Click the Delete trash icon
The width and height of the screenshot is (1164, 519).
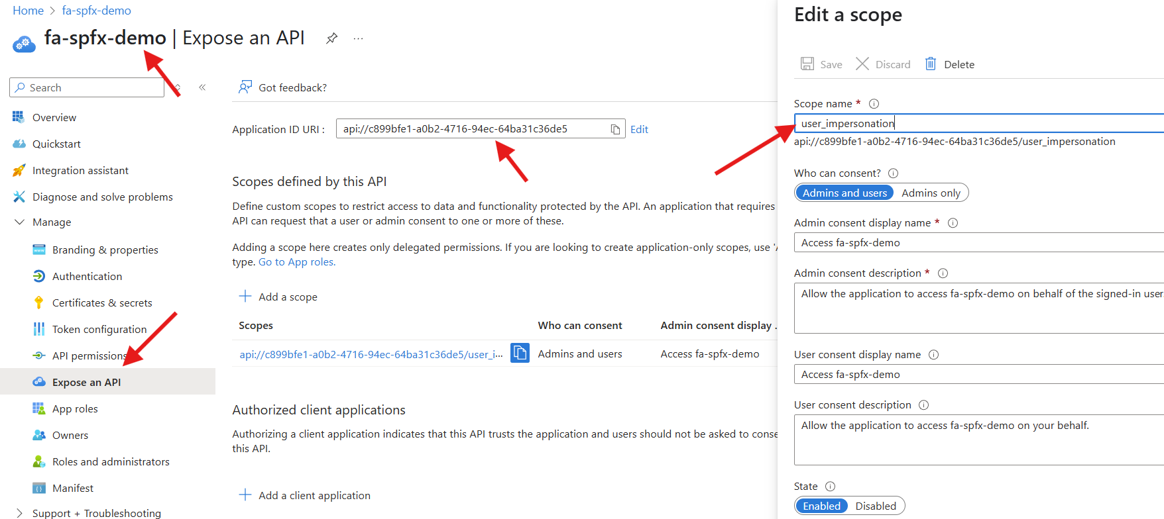(931, 64)
